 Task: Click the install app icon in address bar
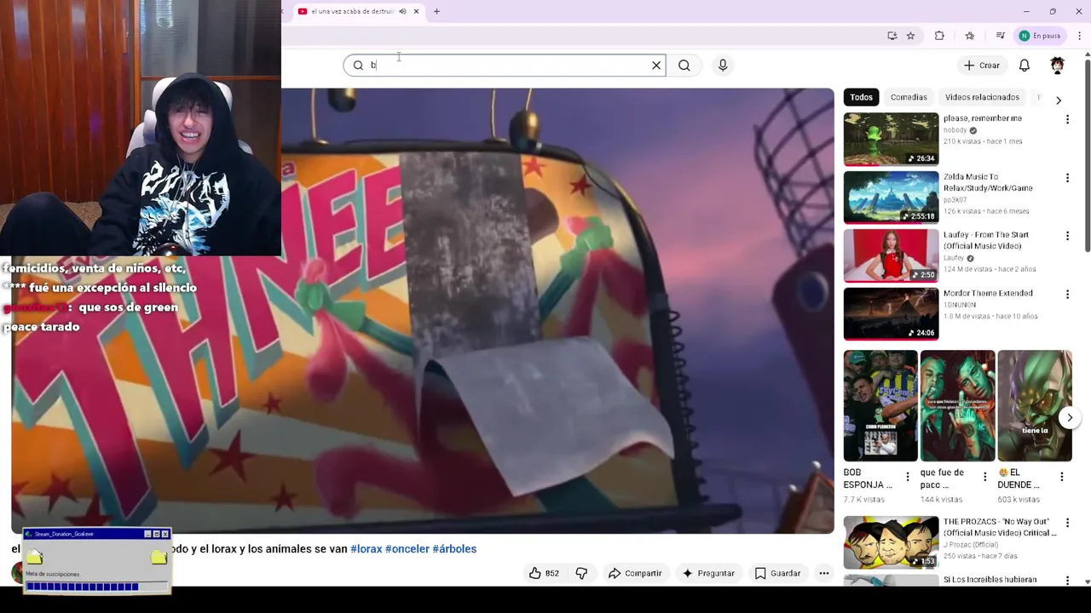(x=892, y=36)
